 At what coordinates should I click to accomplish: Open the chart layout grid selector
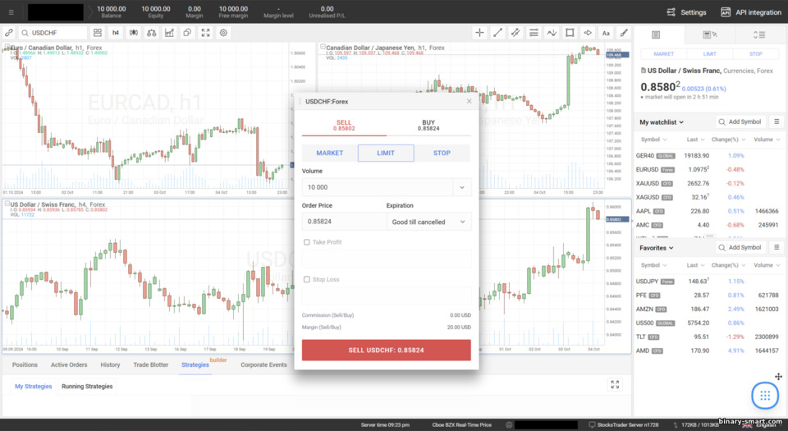[98, 33]
